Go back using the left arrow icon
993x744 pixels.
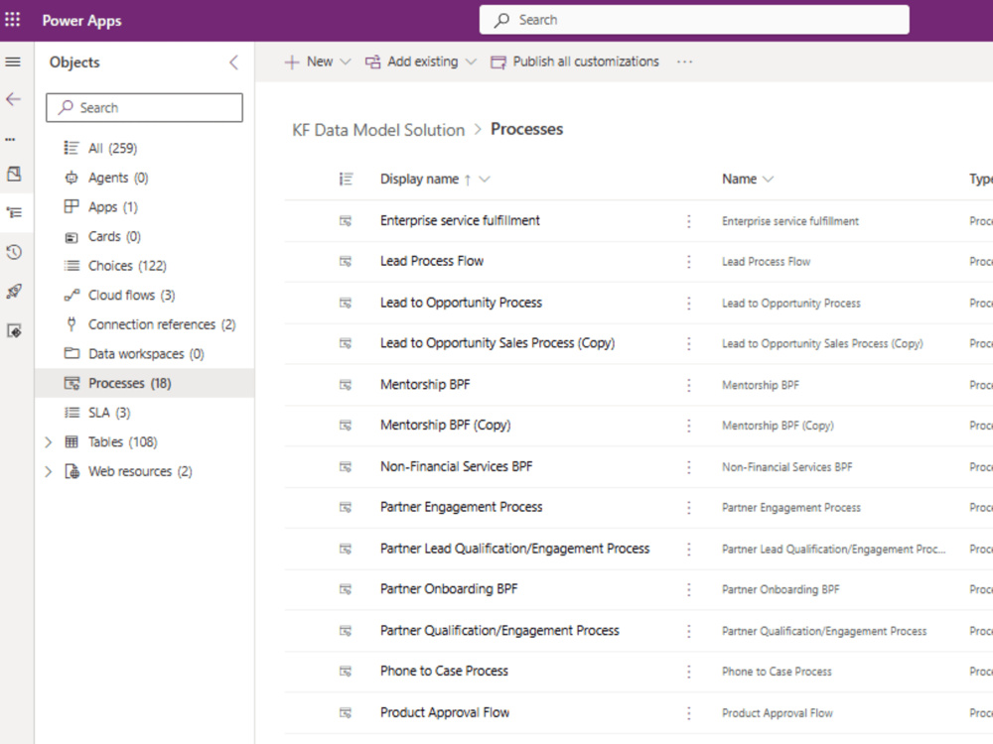(13, 99)
